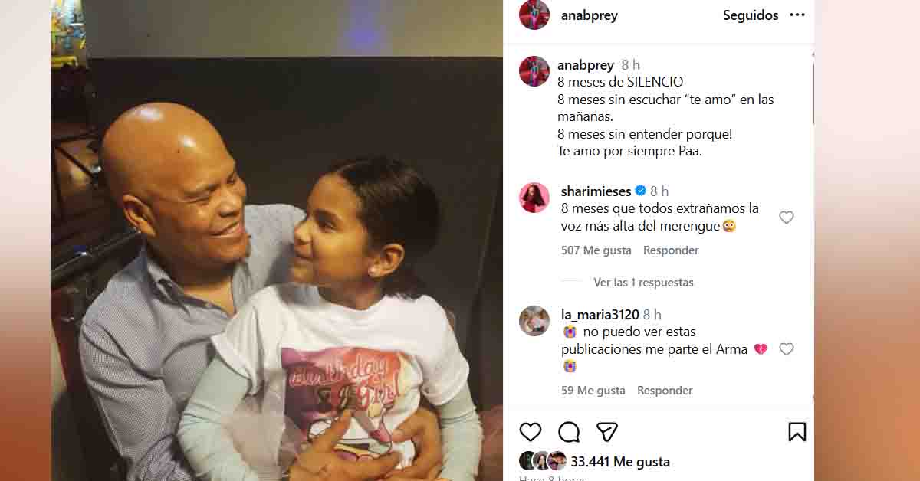Viewport: 920px width, 481px height.
Task: Click the comments panel scrollbar
Action: coord(813,92)
